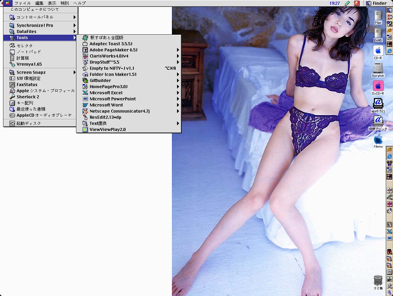Expand the Netscape Communicator4.7j submenu arrow
The width and height of the screenshot is (393, 296).
[178, 111]
